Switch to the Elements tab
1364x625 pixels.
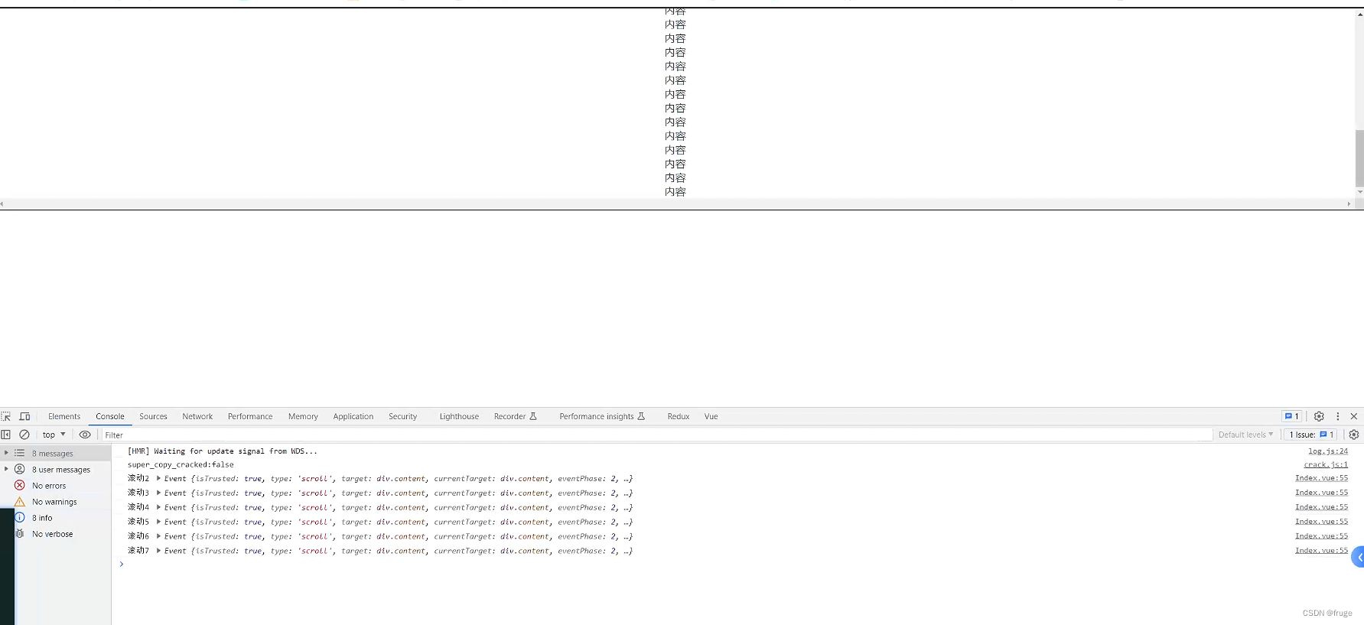[x=64, y=416]
